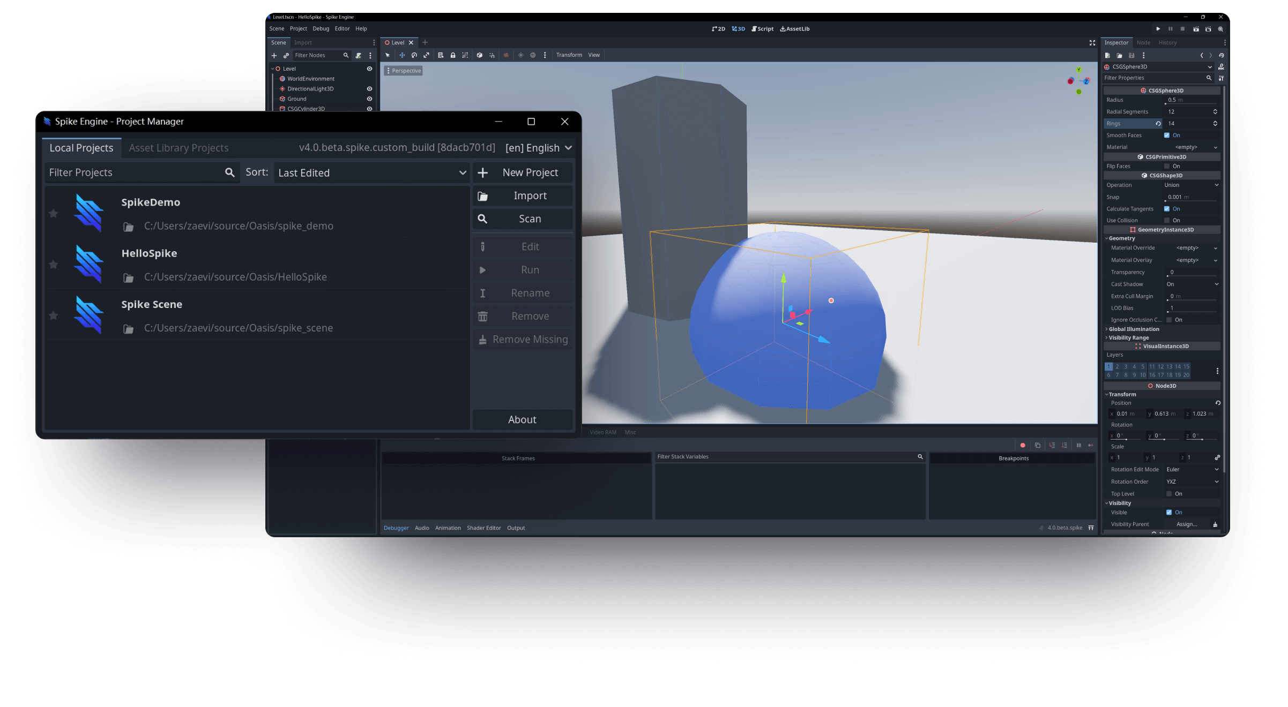The width and height of the screenshot is (1288, 707).
Task: Toggle visibility of the Ground node
Action: coord(369,99)
